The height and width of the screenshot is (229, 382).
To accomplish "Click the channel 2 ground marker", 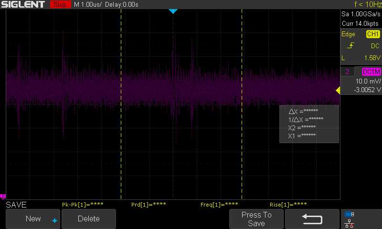I will coord(3,197).
